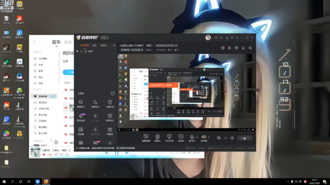Open the read-danmaku tool
This screenshot has height=185, width=330.
point(80,131)
